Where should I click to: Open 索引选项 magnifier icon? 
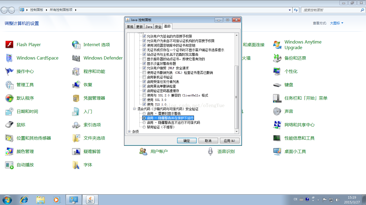[76, 125]
